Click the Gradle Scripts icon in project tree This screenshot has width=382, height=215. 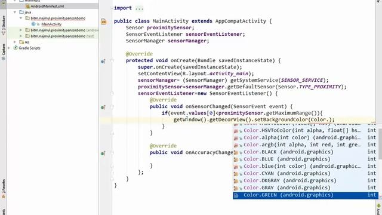coord(16,48)
